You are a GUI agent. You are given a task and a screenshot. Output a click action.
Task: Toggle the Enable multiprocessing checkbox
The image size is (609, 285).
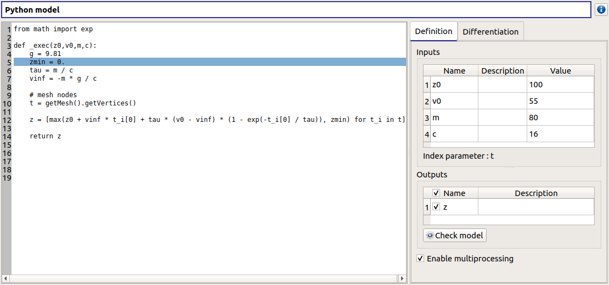click(x=421, y=259)
